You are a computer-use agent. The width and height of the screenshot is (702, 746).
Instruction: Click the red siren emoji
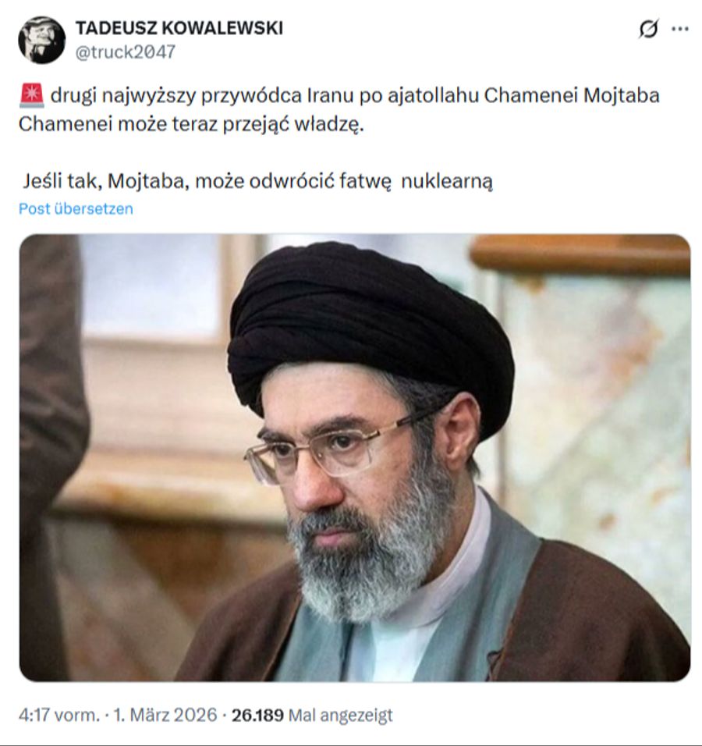[x=32, y=96]
